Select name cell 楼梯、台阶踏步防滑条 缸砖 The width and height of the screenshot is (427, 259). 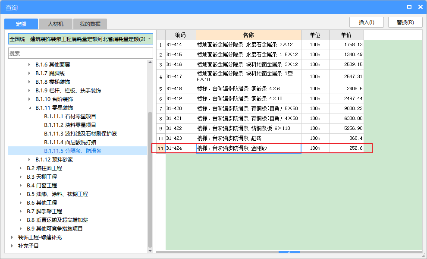coord(248,139)
